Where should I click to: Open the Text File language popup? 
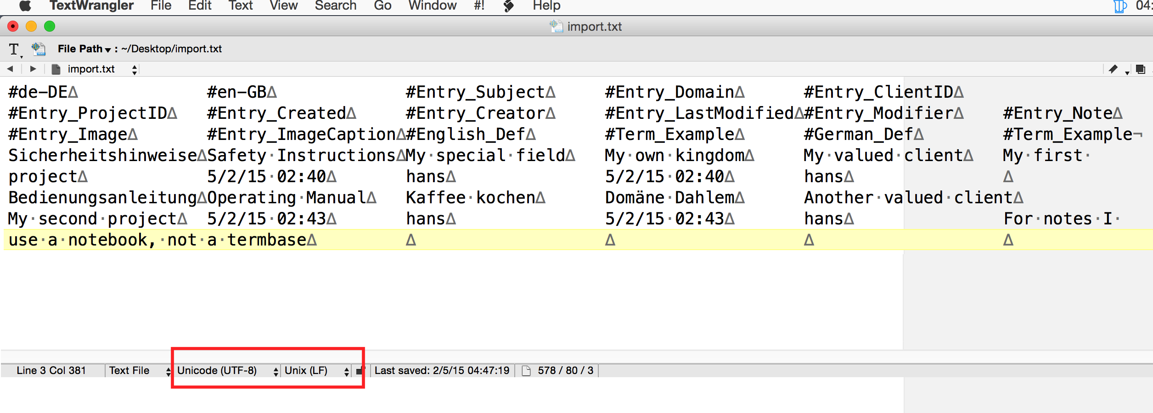click(x=138, y=371)
